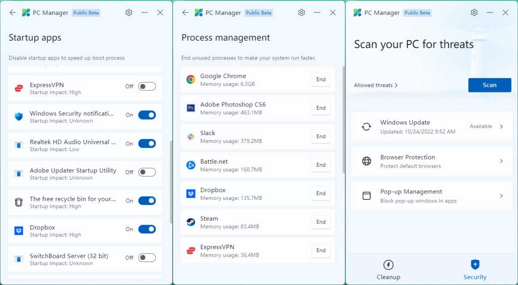Click the Dropbox icon in Startup apps

click(19, 231)
